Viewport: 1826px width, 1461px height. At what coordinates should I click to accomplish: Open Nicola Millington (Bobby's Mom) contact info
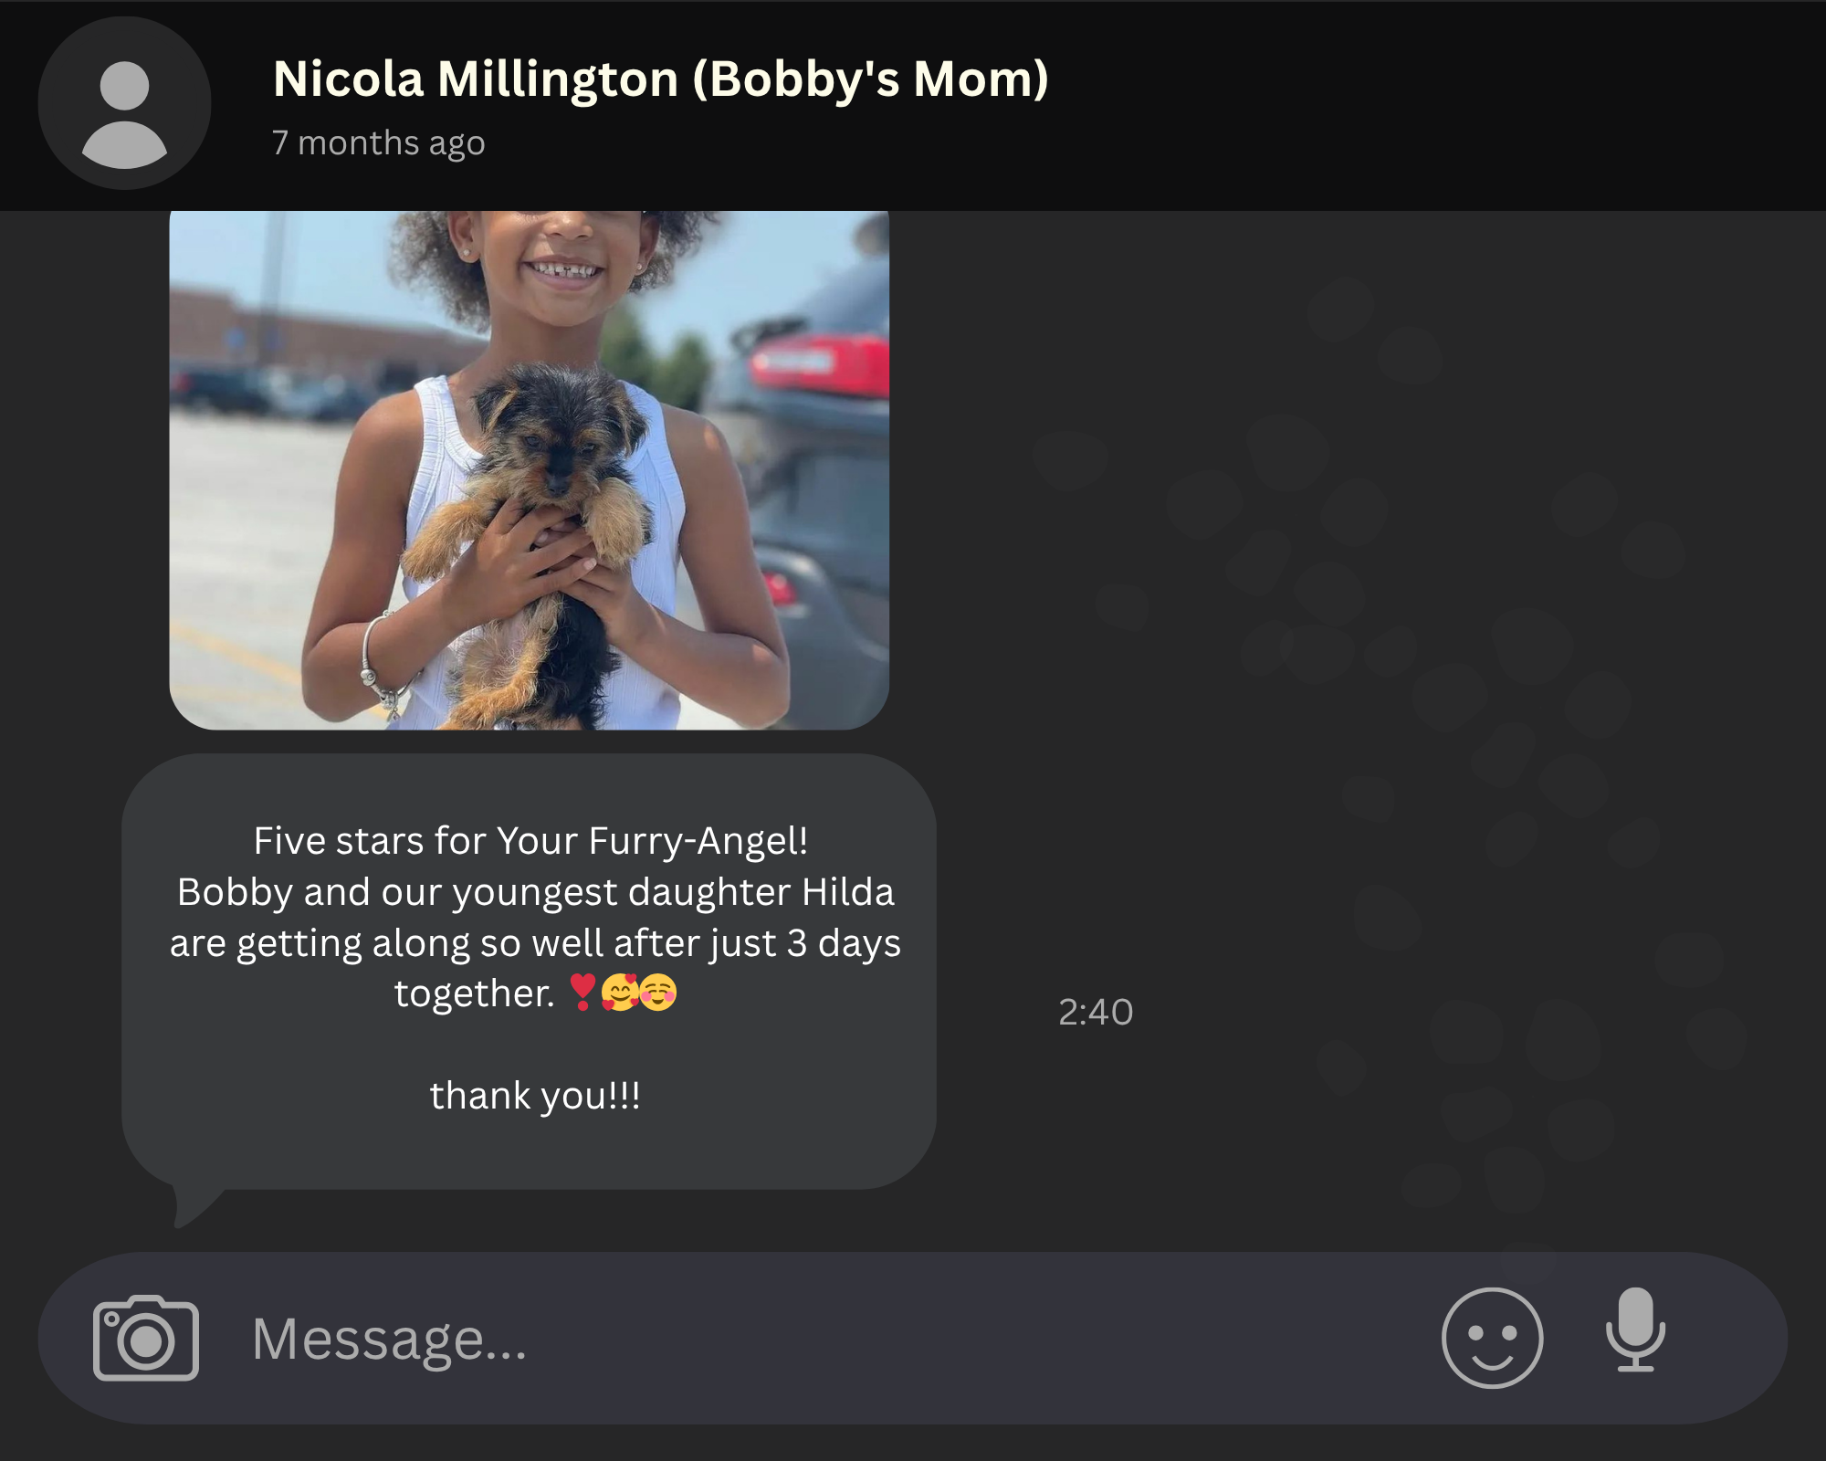(x=661, y=79)
